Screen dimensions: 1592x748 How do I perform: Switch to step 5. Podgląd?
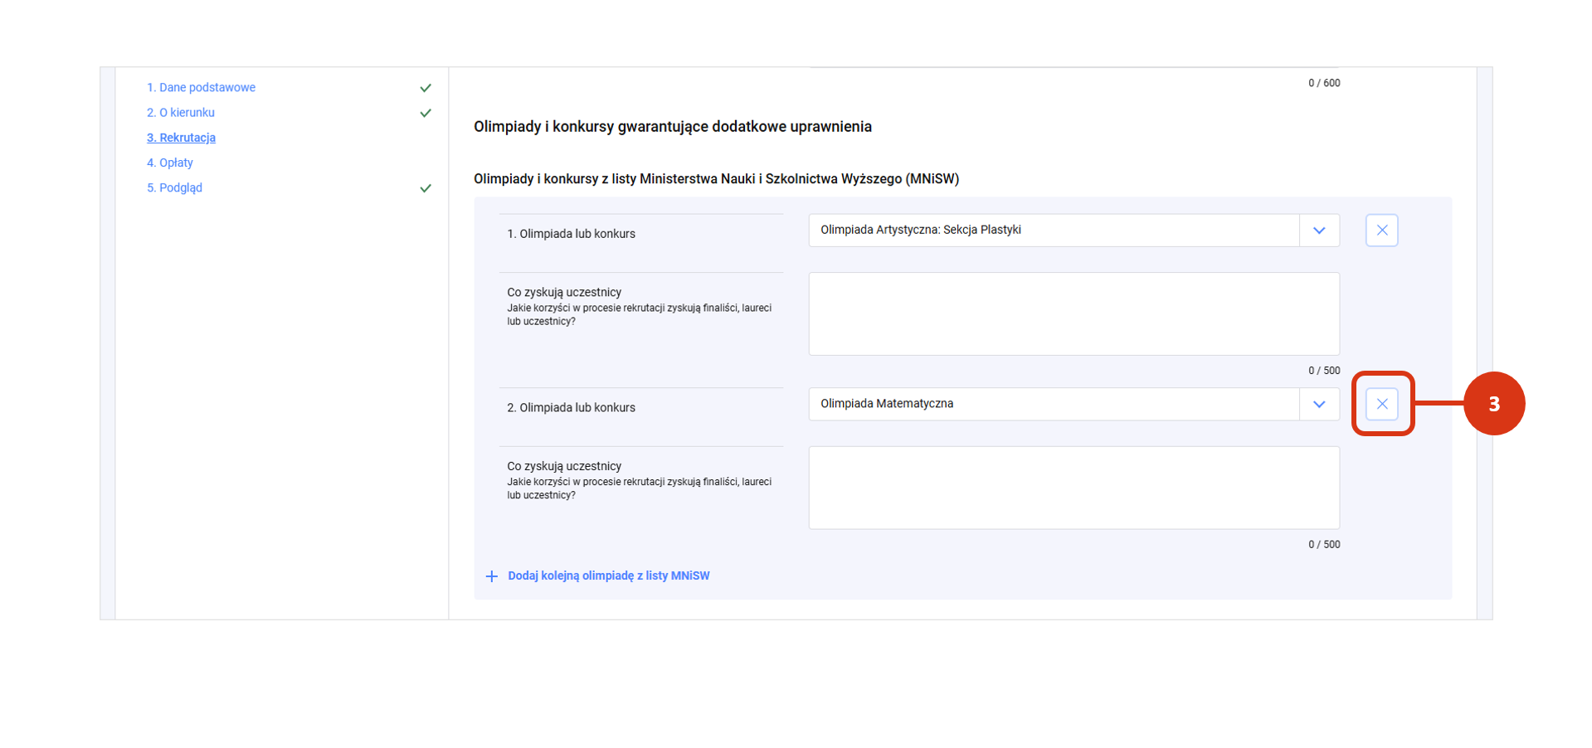[174, 187]
